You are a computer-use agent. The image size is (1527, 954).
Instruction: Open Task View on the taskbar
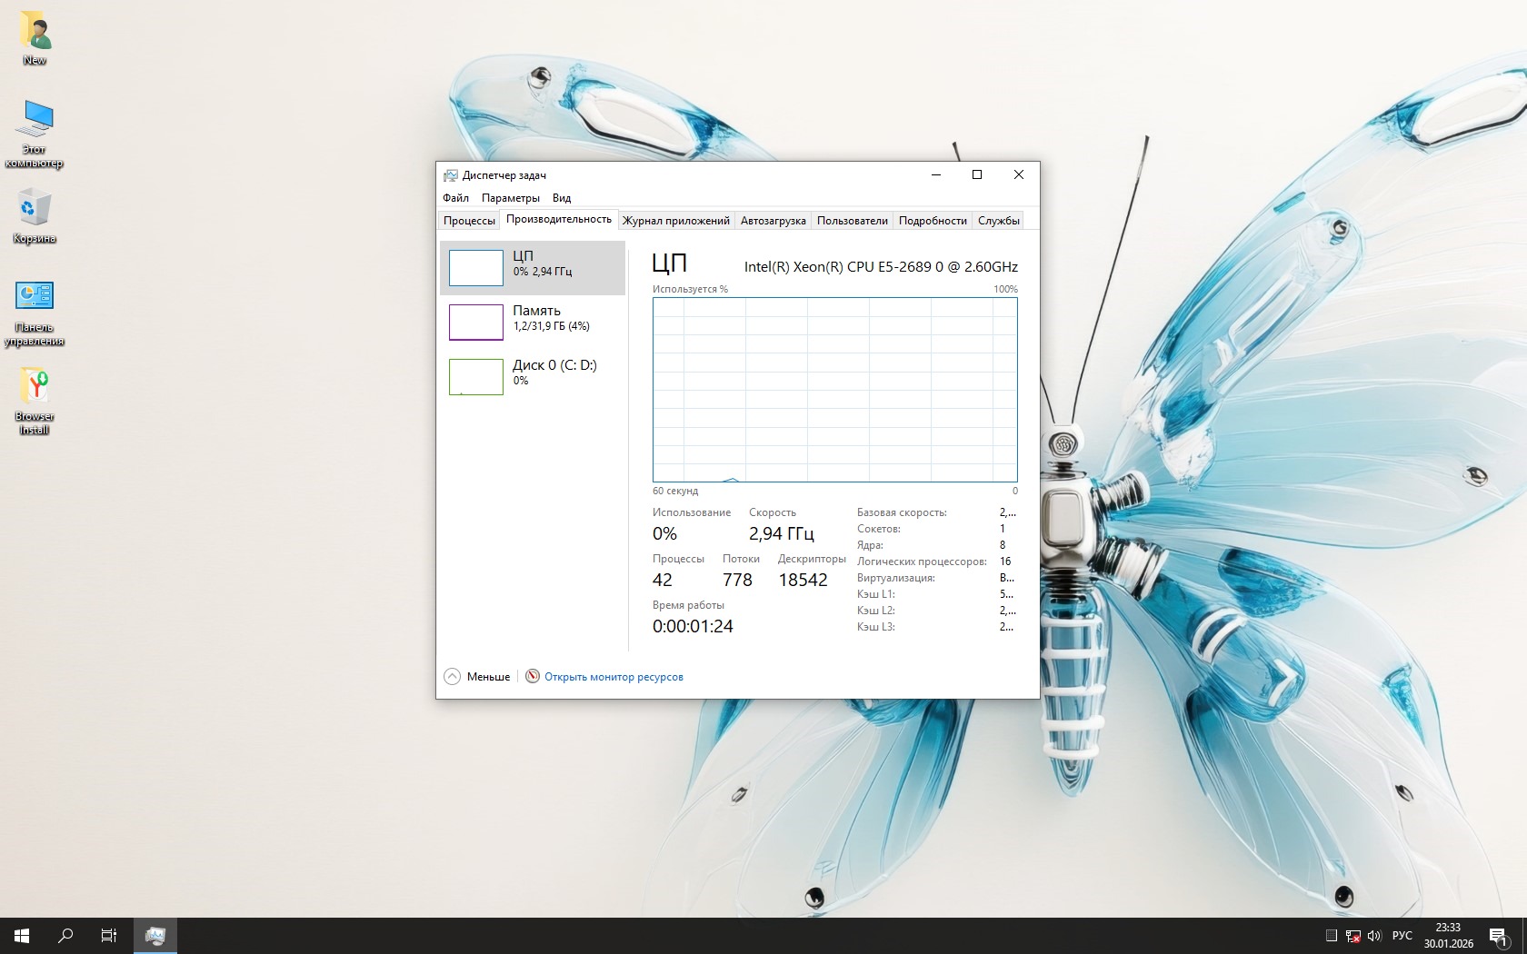109,935
